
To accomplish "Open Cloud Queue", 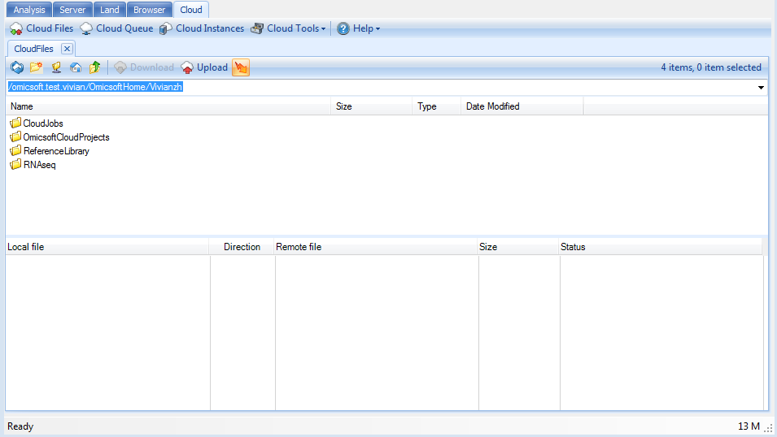I will [116, 28].
